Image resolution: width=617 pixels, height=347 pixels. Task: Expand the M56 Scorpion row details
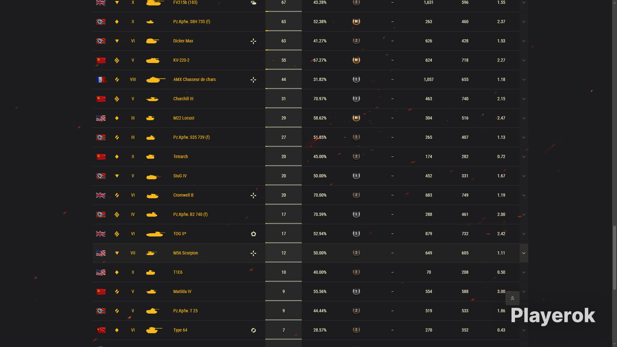524,253
